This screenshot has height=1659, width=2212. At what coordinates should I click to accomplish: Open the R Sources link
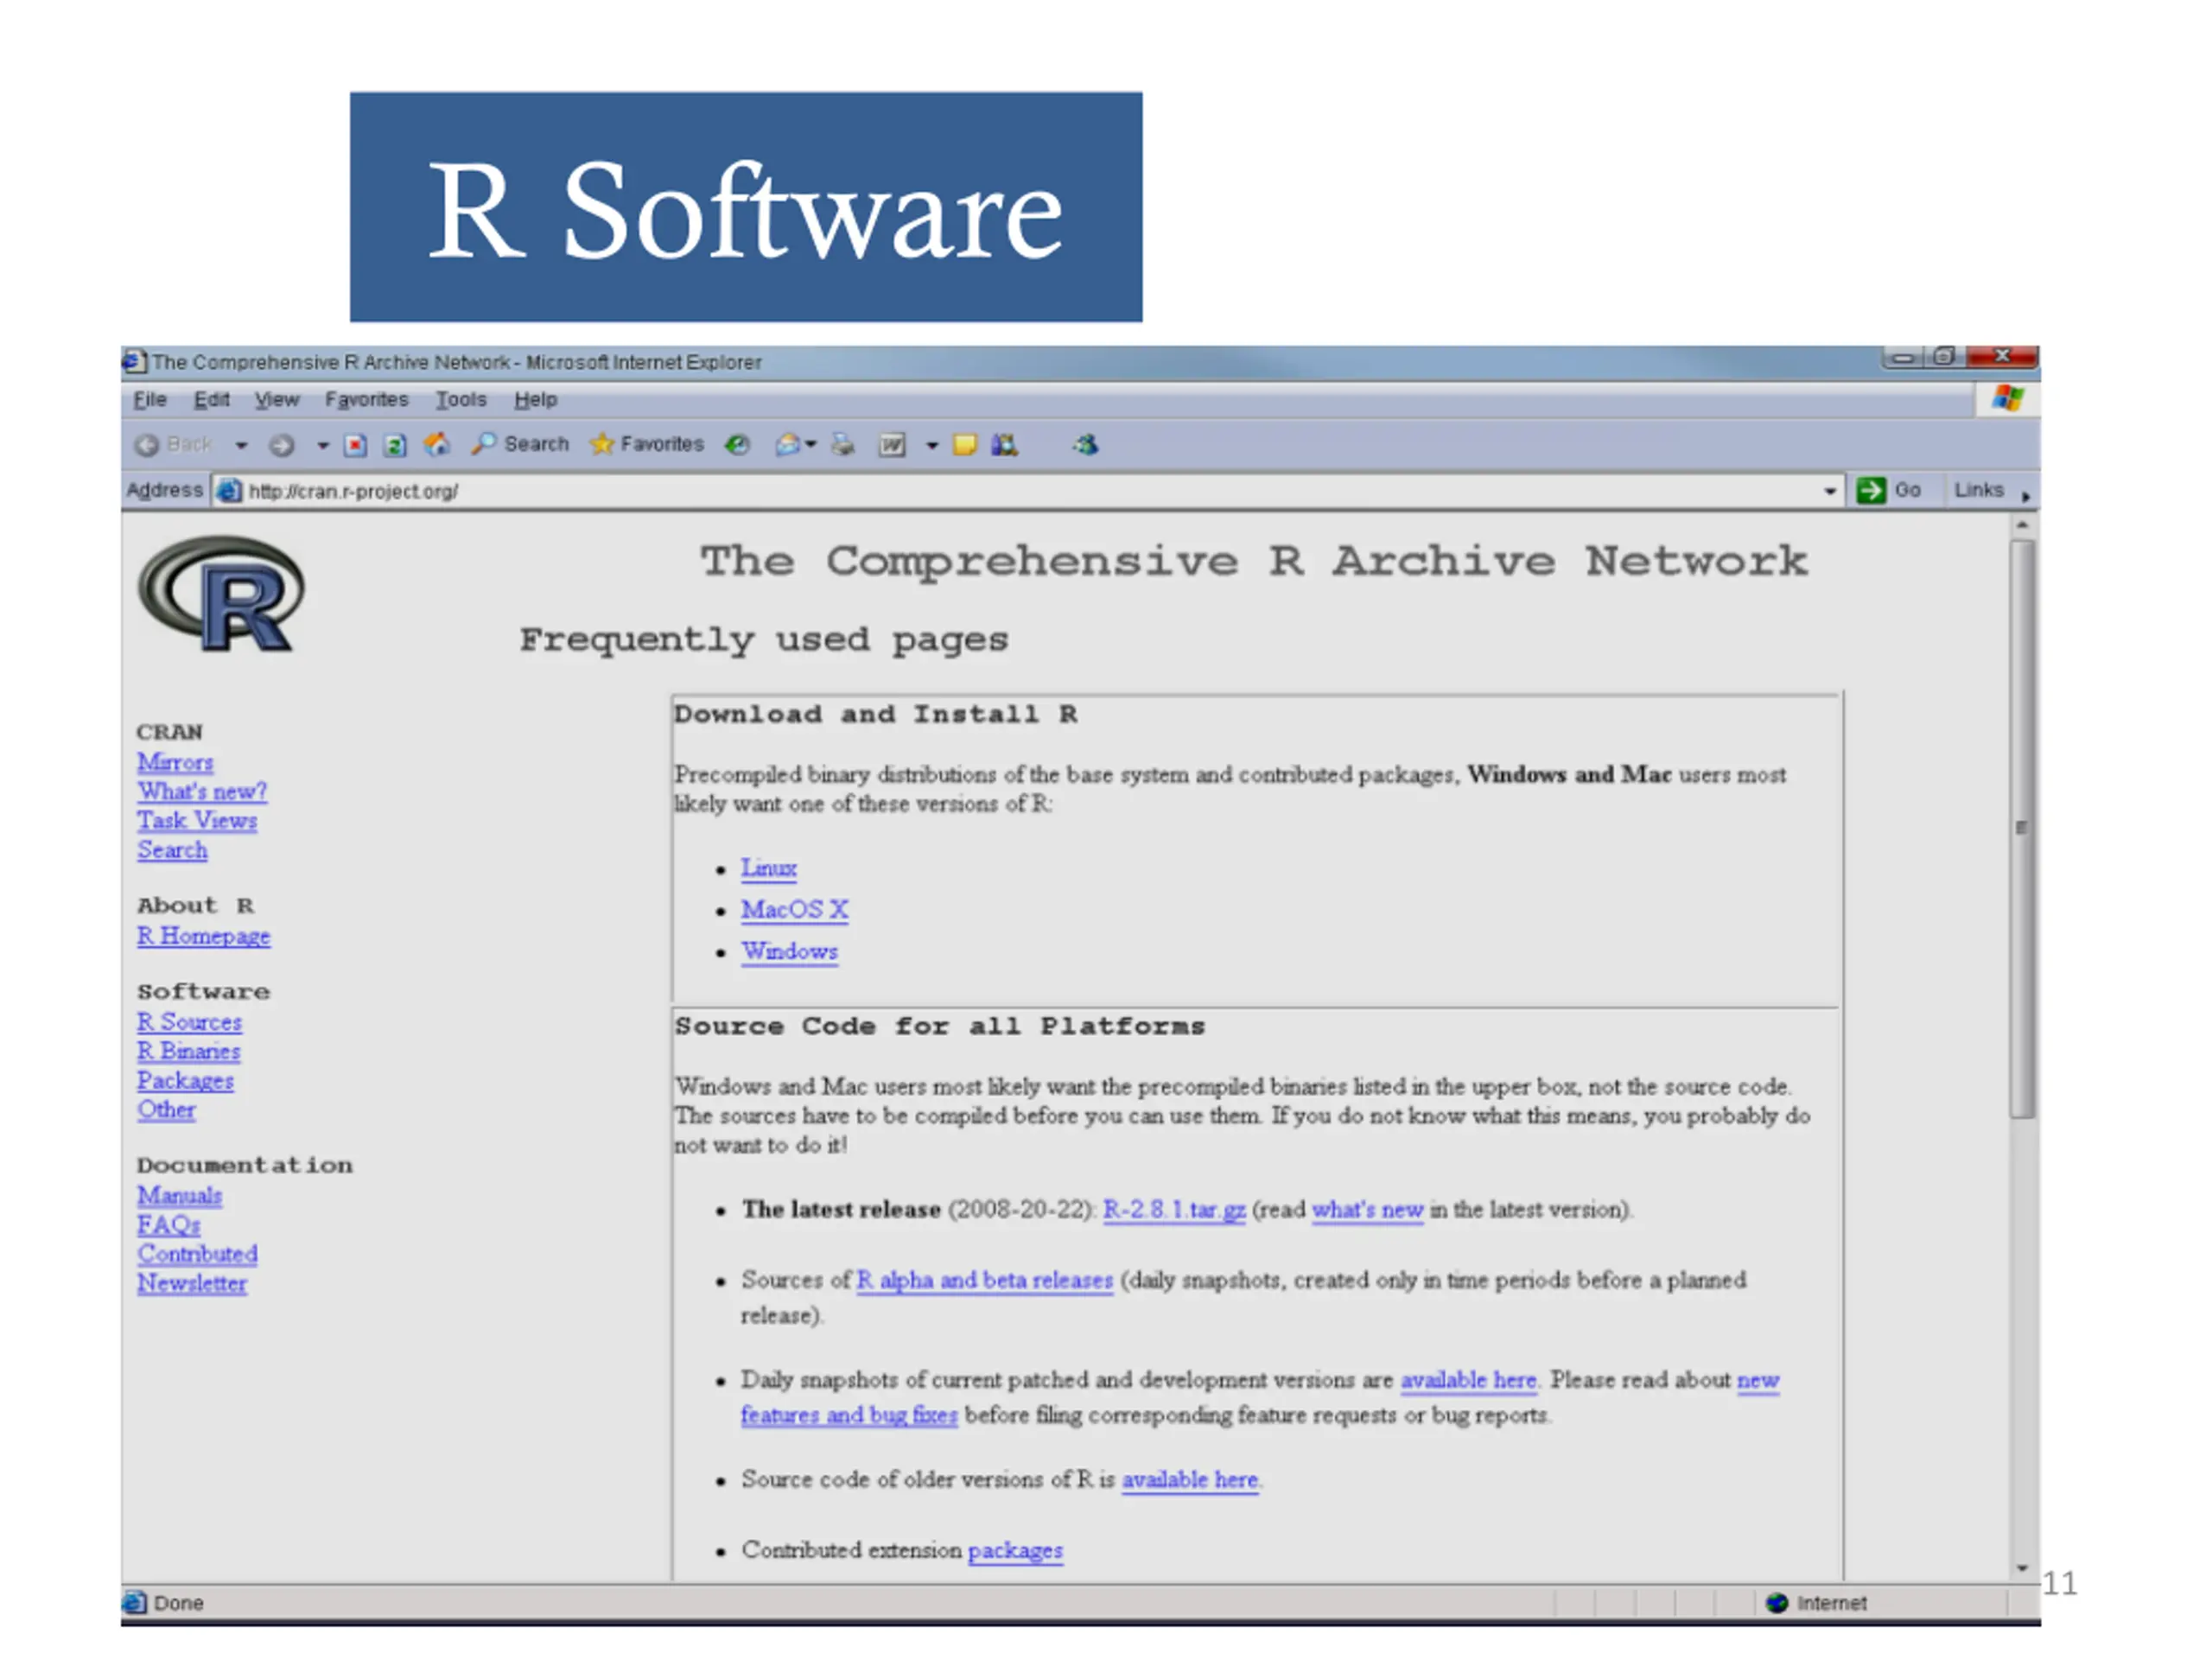(189, 1022)
